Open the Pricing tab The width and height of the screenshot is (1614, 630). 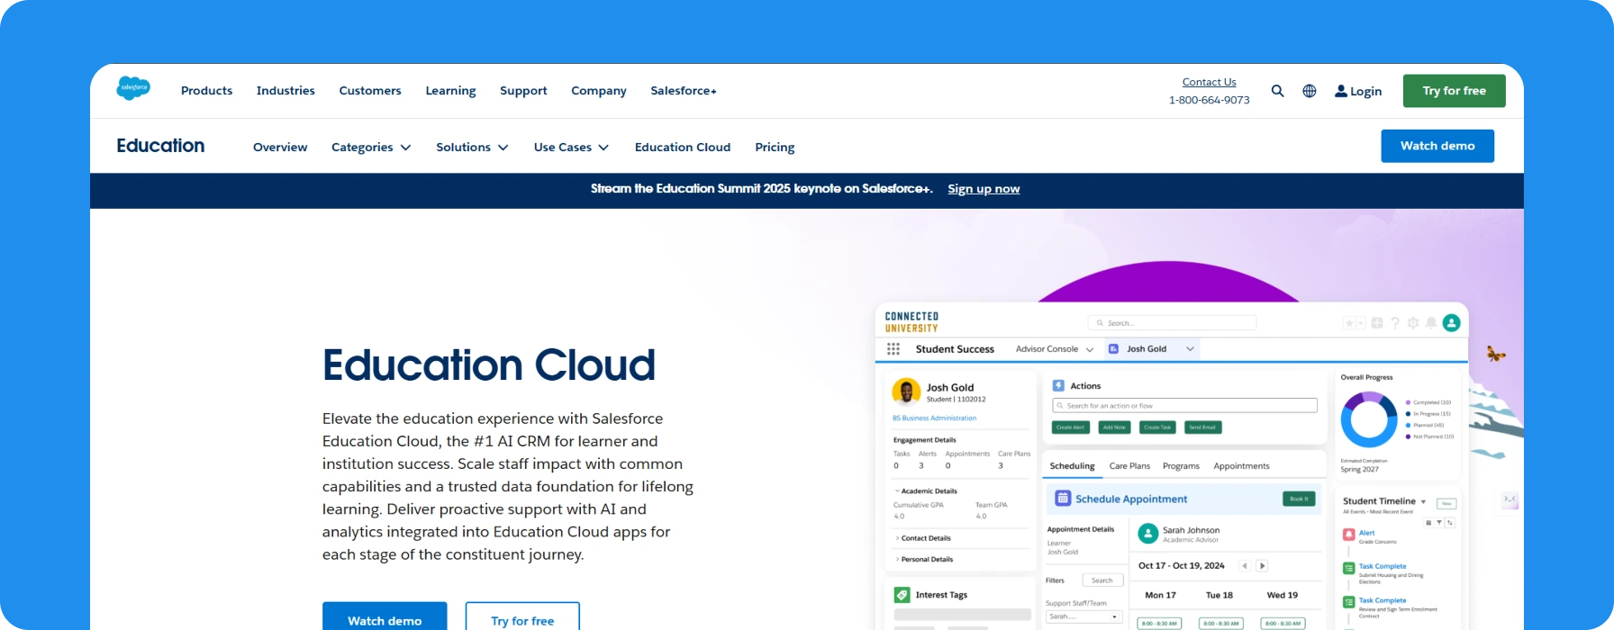tap(775, 148)
